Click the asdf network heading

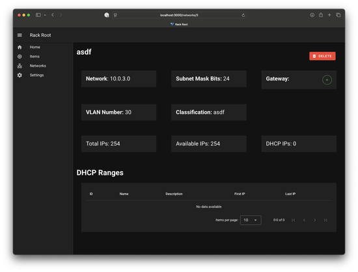(84, 52)
